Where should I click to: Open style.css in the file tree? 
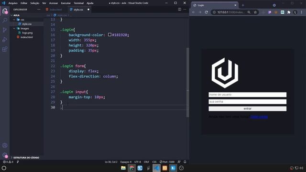pos(27,24)
